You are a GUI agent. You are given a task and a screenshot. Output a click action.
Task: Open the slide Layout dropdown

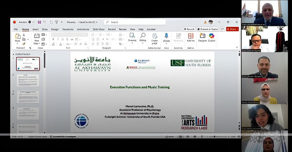(44, 35)
